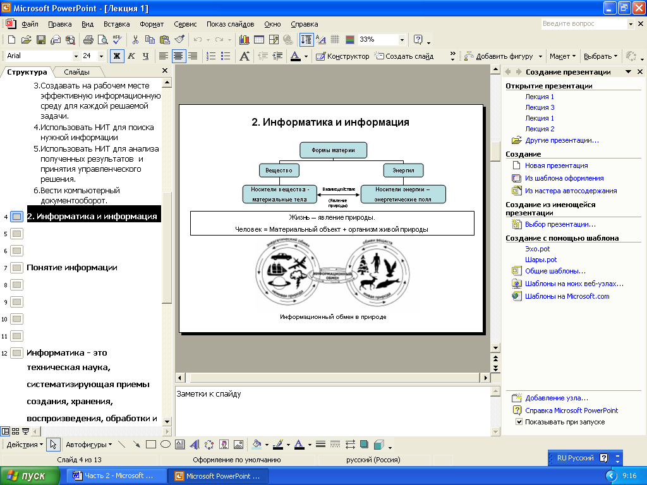Click 'Новая презентация' link

(x=556, y=165)
